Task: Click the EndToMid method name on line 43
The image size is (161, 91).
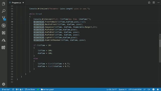Action: 49,32
